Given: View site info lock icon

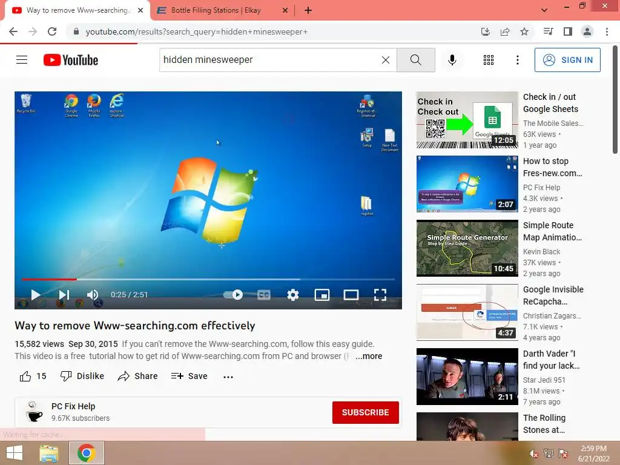Looking at the screenshot, I should pyautogui.click(x=76, y=31).
